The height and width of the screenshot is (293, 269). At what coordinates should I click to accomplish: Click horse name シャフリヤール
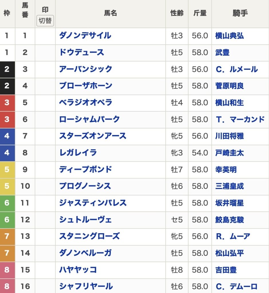tap(86, 286)
